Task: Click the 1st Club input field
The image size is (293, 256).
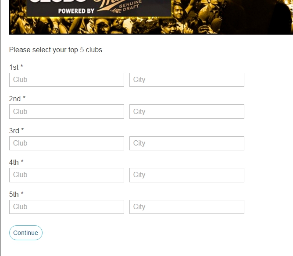Action: 67,80
